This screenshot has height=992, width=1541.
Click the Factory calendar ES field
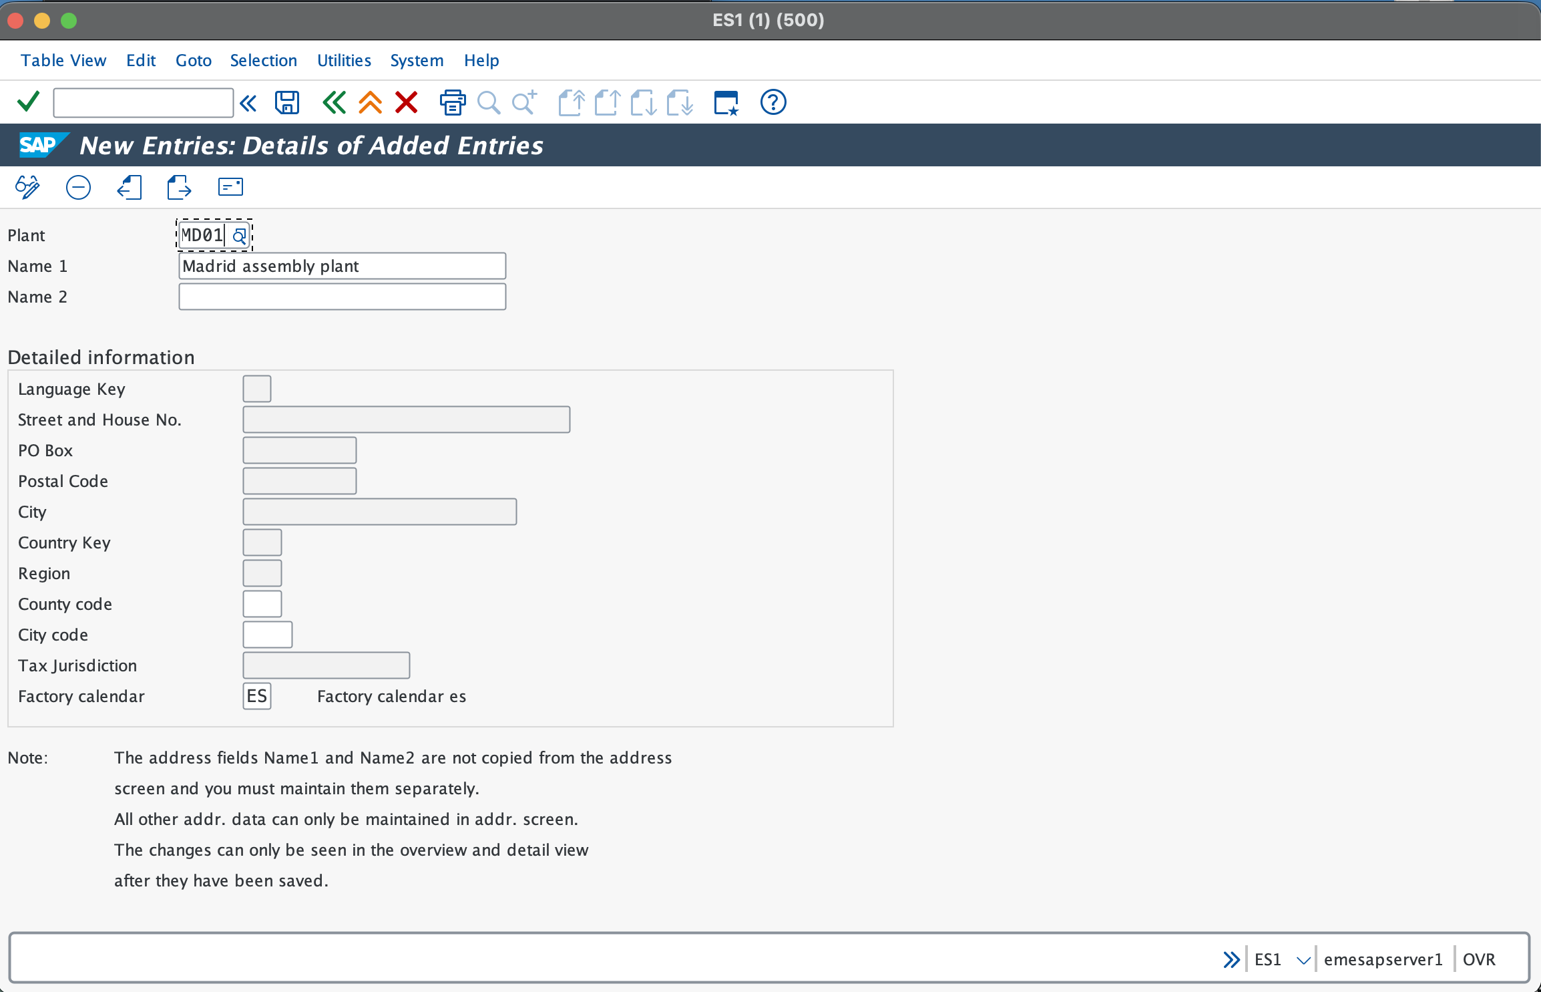256,696
